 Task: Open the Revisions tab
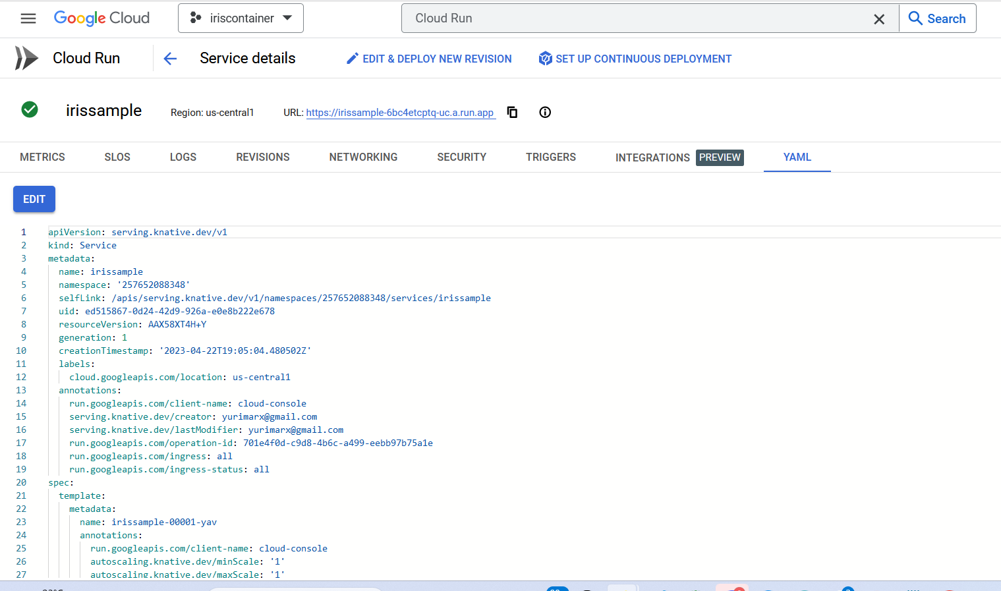pos(263,157)
